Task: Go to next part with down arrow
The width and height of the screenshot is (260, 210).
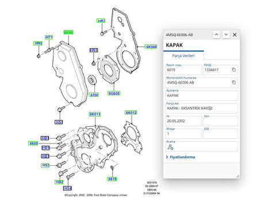Action: (x=226, y=34)
